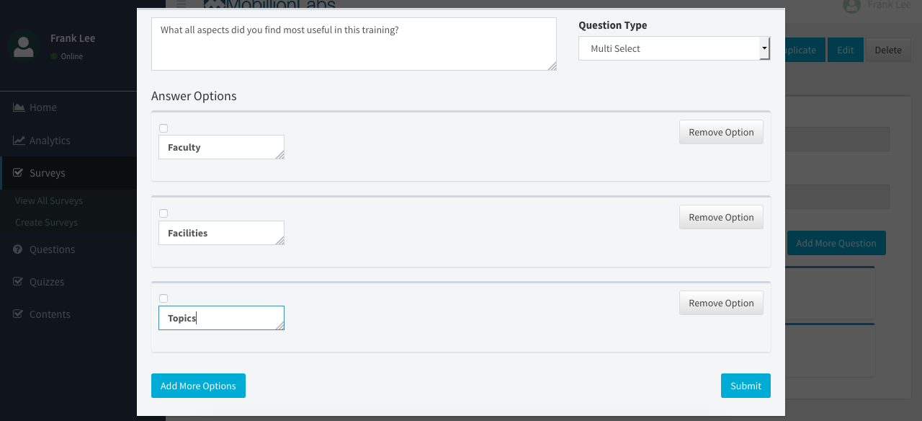Click Frank Lee's sidebar avatar icon
Image resolution: width=922 pixels, height=421 pixels.
[x=24, y=46]
